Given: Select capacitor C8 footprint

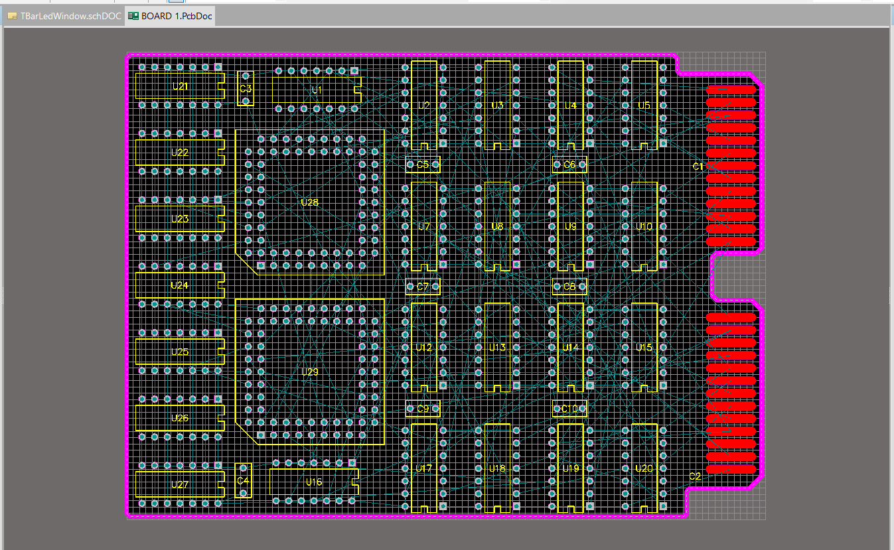Looking at the screenshot, I should coord(568,287).
